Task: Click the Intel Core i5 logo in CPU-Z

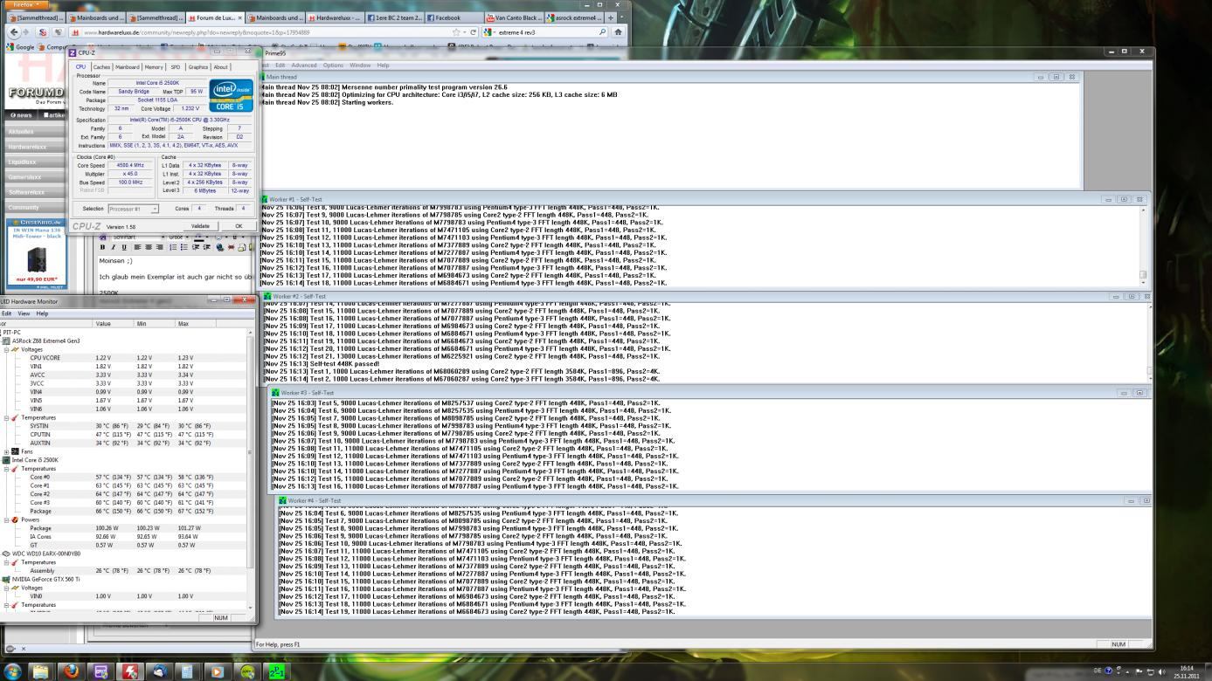Action: tap(232, 96)
